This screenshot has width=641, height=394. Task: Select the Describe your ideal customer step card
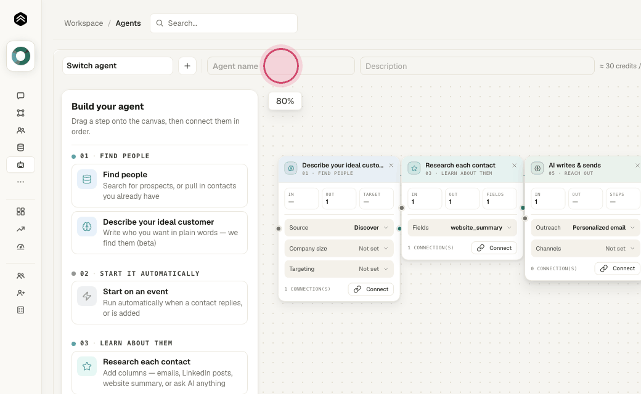pyautogui.click(x=160, y=232)
